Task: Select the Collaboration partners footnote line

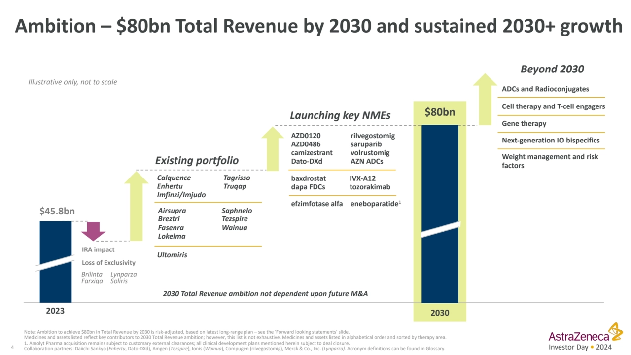Action: point(234,349)
